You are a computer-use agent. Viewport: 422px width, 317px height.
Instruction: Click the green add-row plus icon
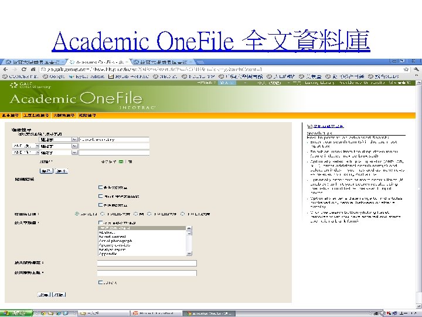pos(121,162)
